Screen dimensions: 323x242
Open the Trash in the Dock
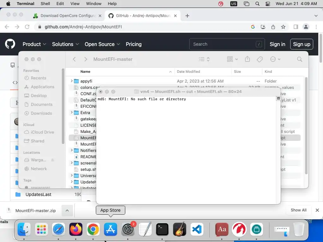coord(298,229)
